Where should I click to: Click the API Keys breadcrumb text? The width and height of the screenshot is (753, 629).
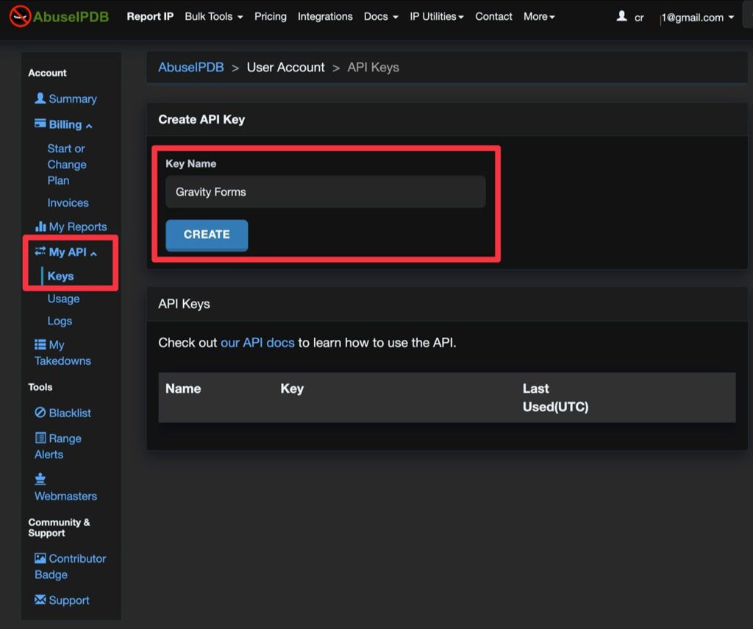pos(373,67)
